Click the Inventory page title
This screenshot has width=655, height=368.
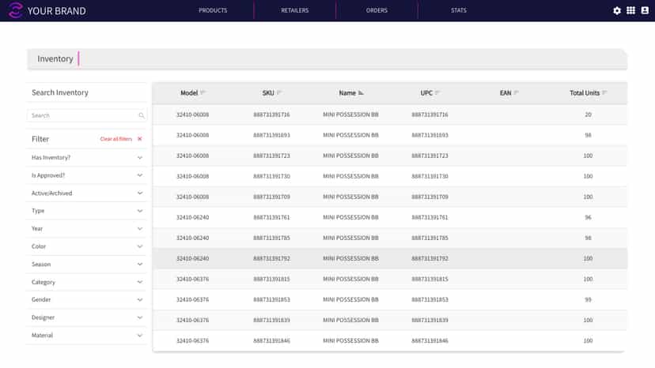click(x=55, y=58)
